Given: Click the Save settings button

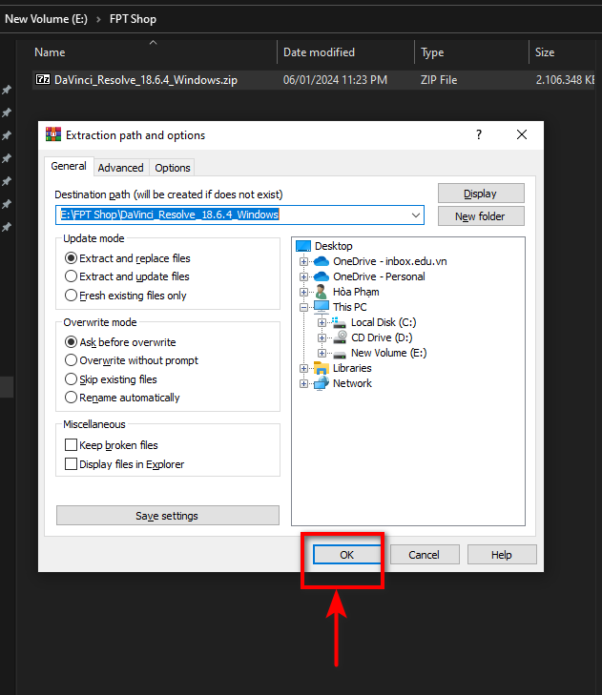Looking at the screenshot, I should tap(168, 516).
